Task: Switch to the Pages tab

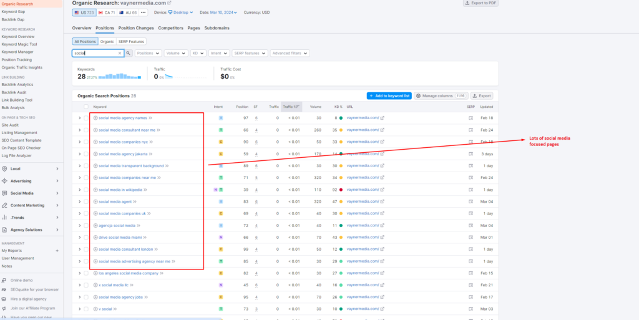Action: pos(193,28)
